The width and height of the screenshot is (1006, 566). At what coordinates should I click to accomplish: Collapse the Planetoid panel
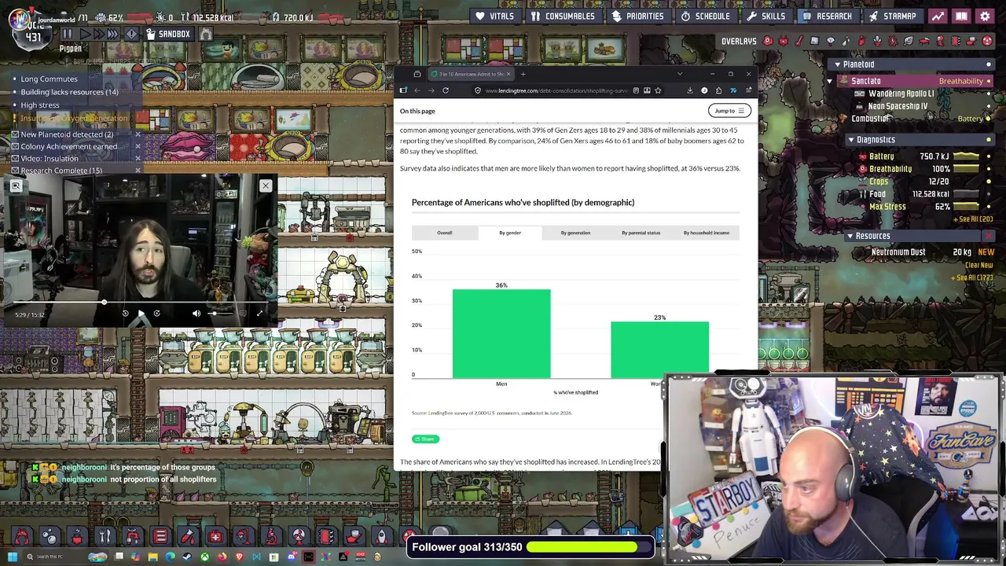pyautogui.click(x=837, y=64)
